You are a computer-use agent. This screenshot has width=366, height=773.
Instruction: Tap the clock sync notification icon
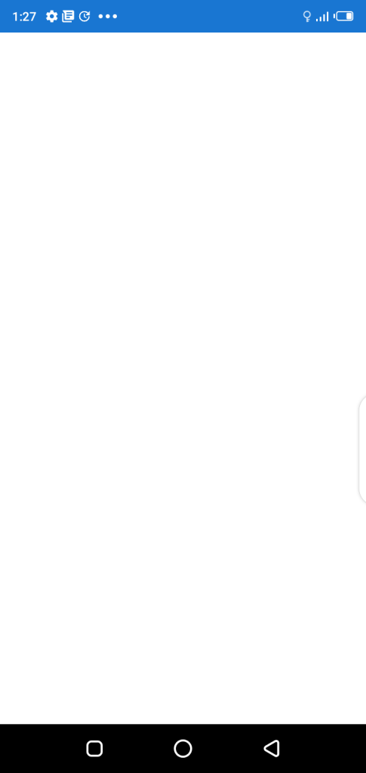[85, 17]
